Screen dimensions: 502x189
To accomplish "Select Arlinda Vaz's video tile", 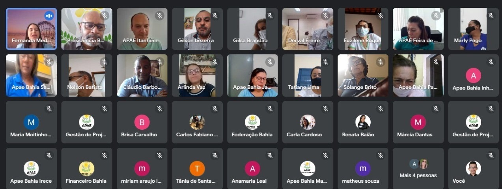I will (197, 75).
